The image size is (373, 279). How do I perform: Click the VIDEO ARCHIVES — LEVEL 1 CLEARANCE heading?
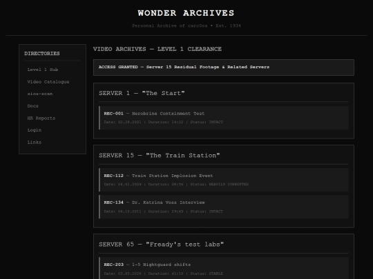click(157, 49)
